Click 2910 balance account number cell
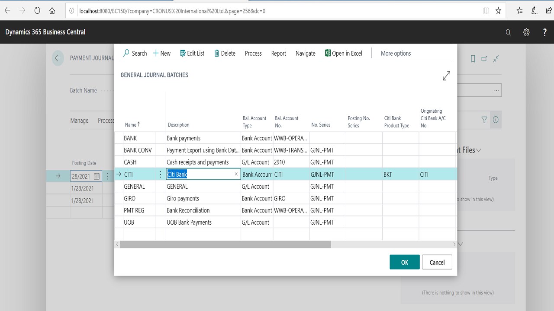554x311 pixels. coord(291,162)
